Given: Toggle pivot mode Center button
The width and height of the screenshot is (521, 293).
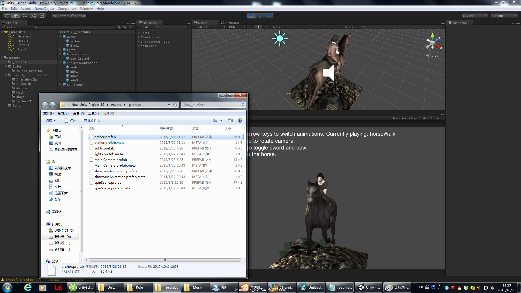Looking at the screenshot, I should [x=61, y=16].
